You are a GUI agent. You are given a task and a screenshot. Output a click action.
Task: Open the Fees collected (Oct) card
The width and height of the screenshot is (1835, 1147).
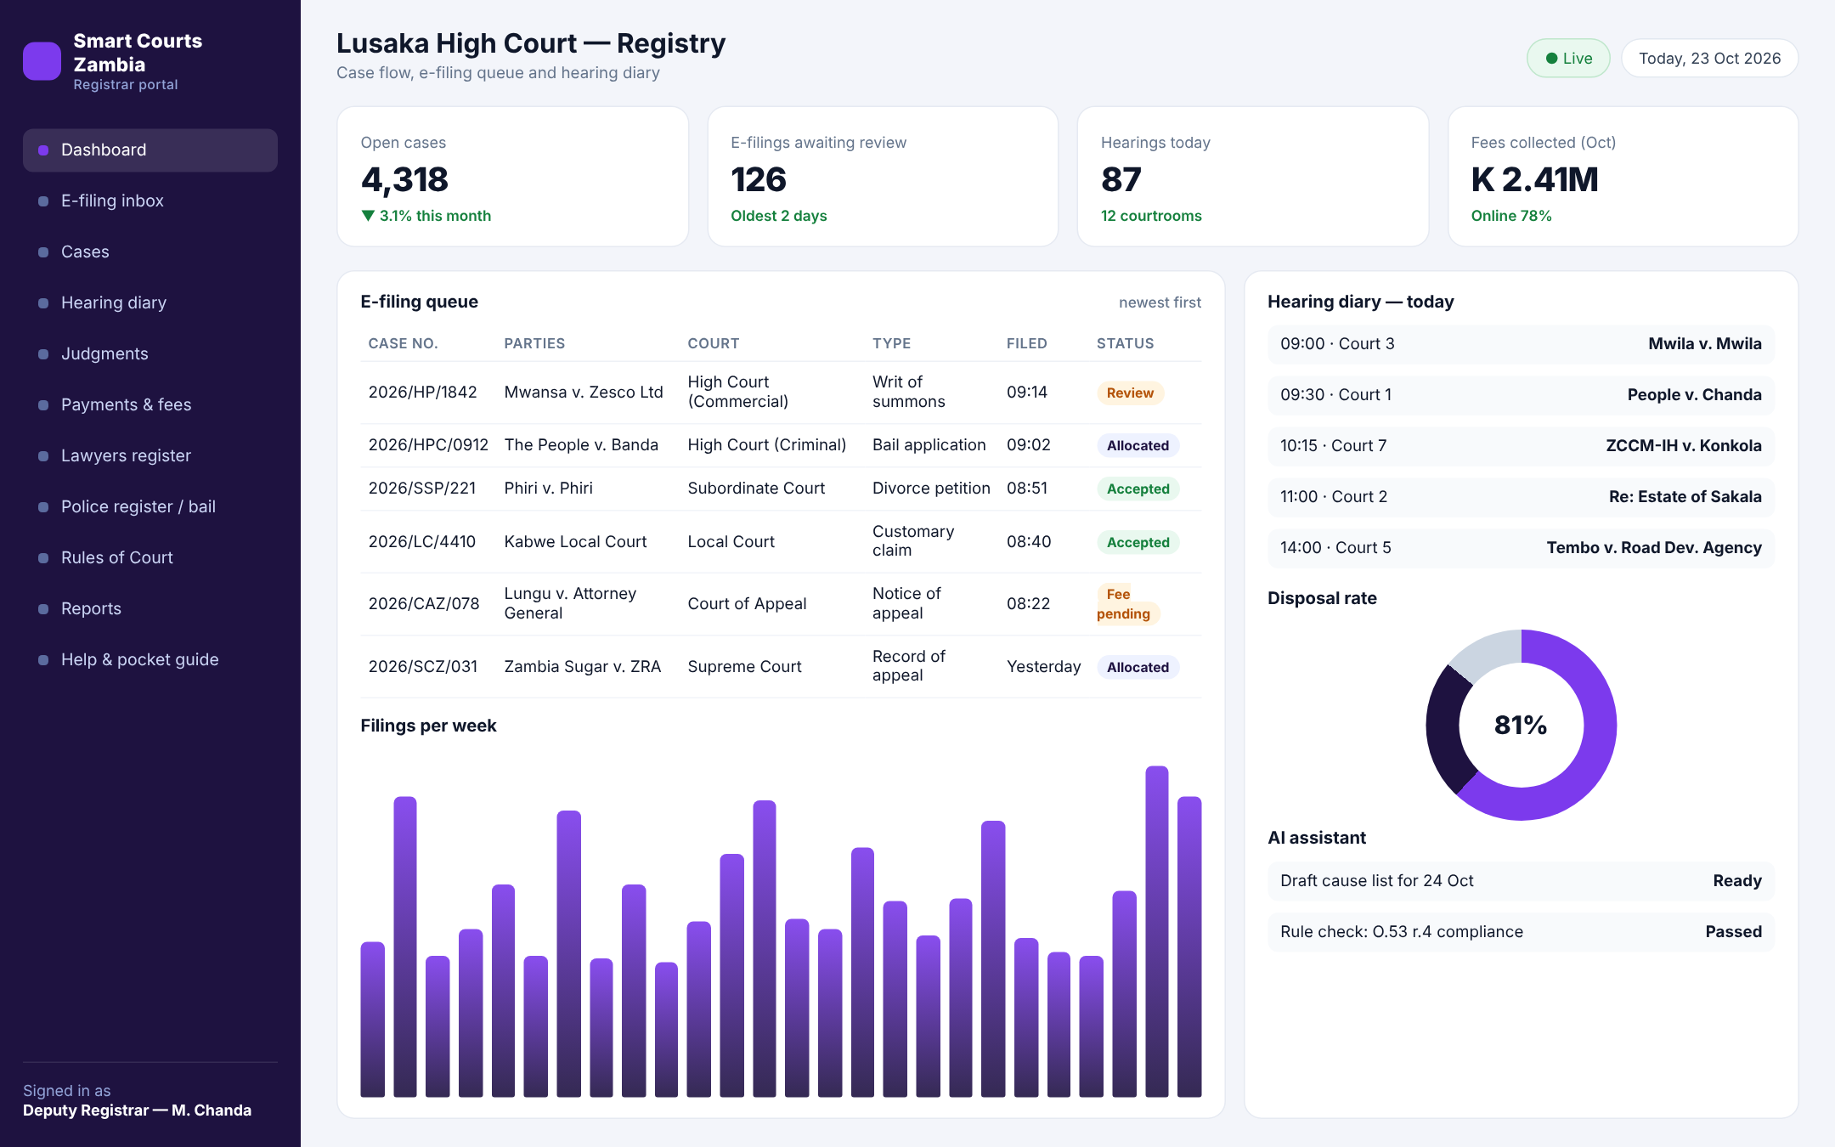click(1623, 177)
